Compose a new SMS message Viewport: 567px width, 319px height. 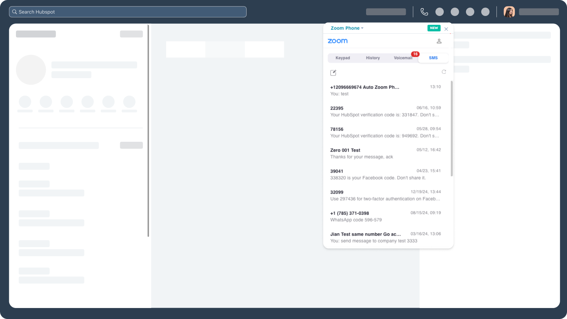pos(333,73)
